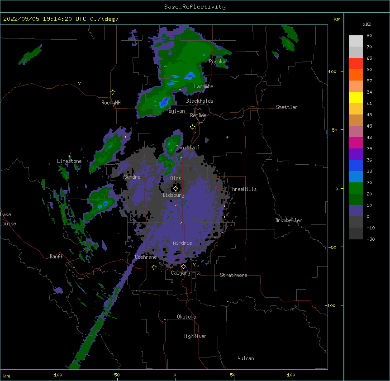Click the Blackfalds town label
This screenshot has width=390, height=381.
click(x=200, y=101)
